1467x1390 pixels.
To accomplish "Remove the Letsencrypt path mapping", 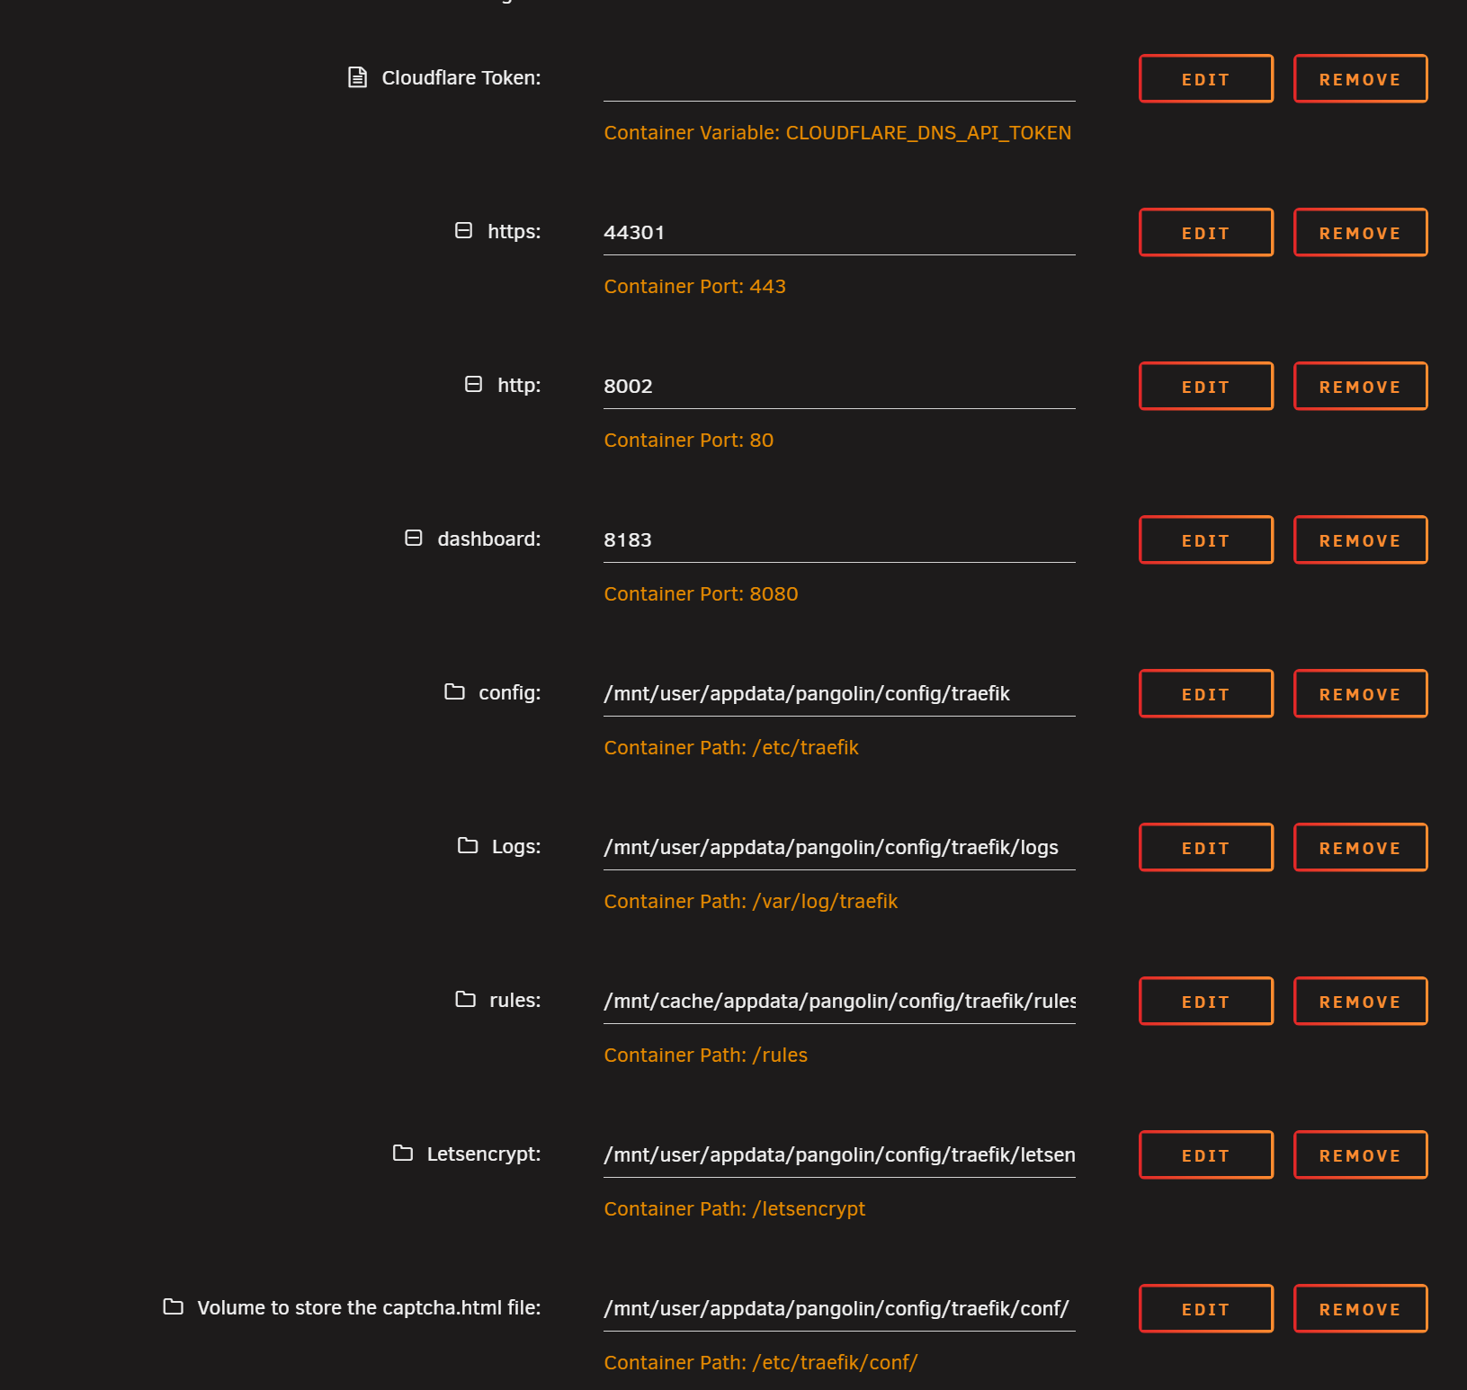I will pos(1359,1155).
